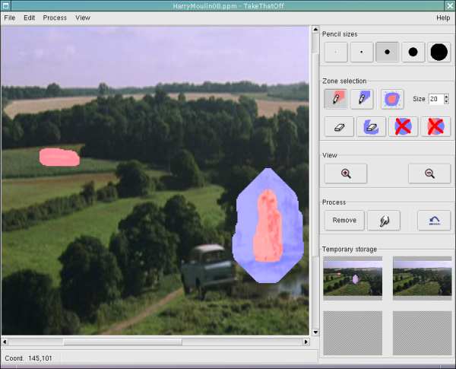Close the TakeThatOff window

(x=450, y=5)
